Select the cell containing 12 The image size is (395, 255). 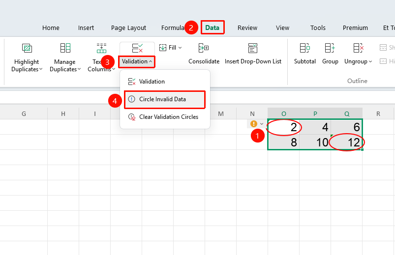click(347, 142)
